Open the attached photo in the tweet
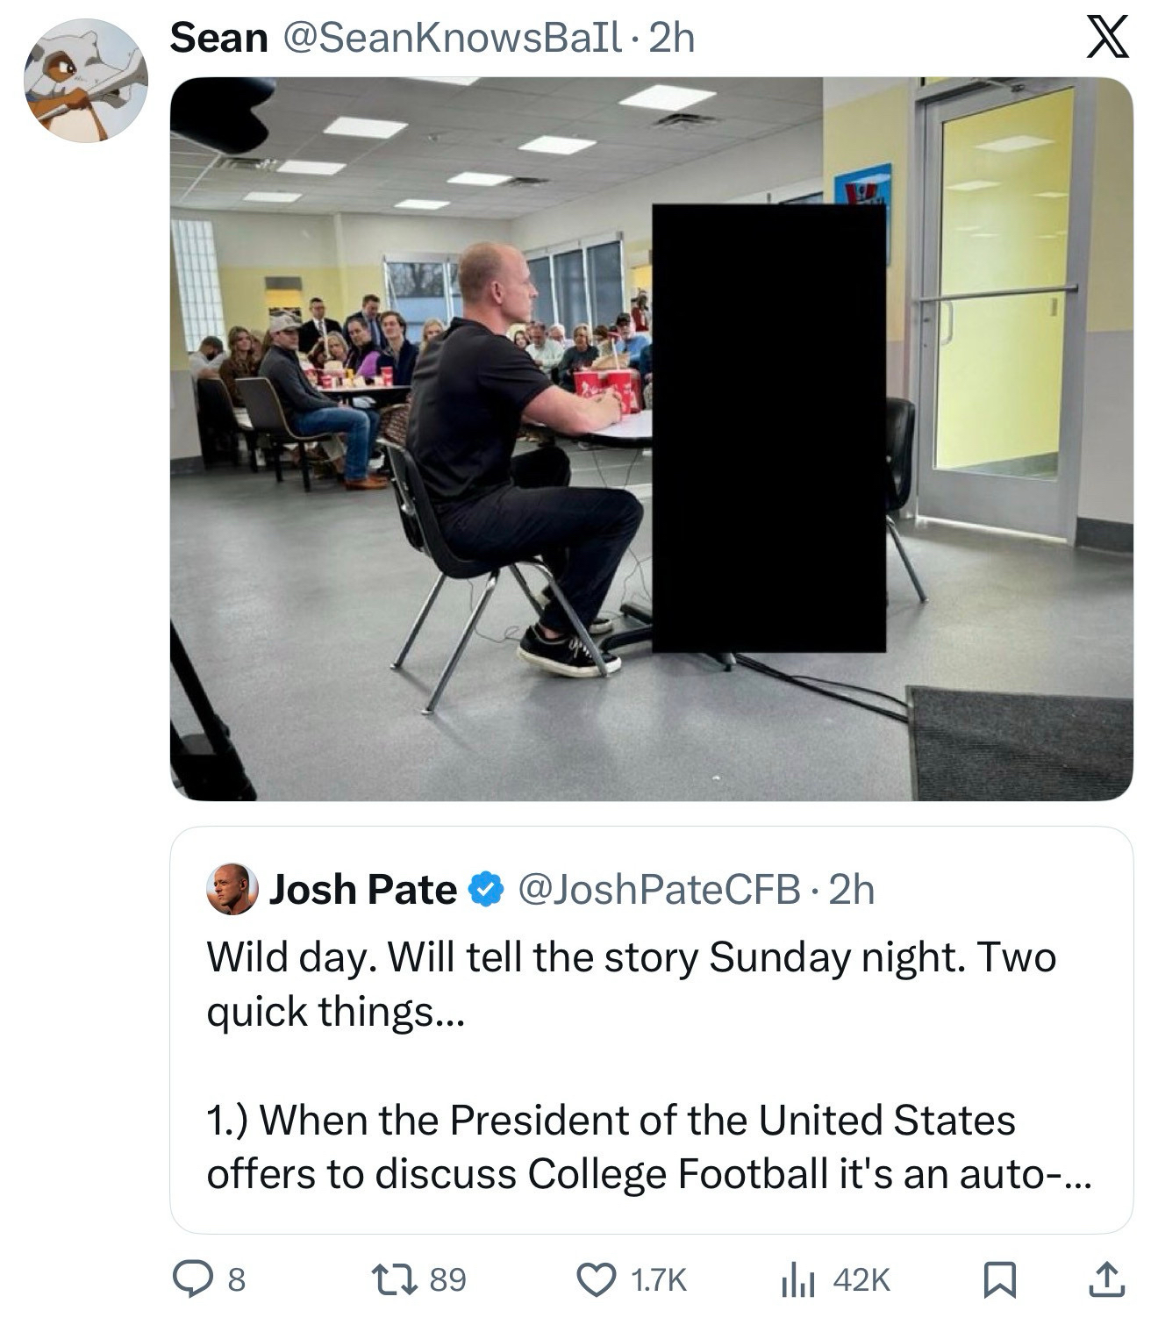Image resolution: width=1158 pixels, height=1318 pixels. (651, 439)
